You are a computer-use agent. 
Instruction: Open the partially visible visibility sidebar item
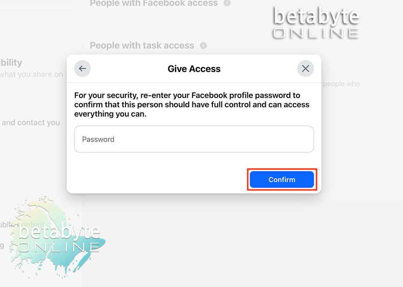pyautogui.click(x=11, y=63)
